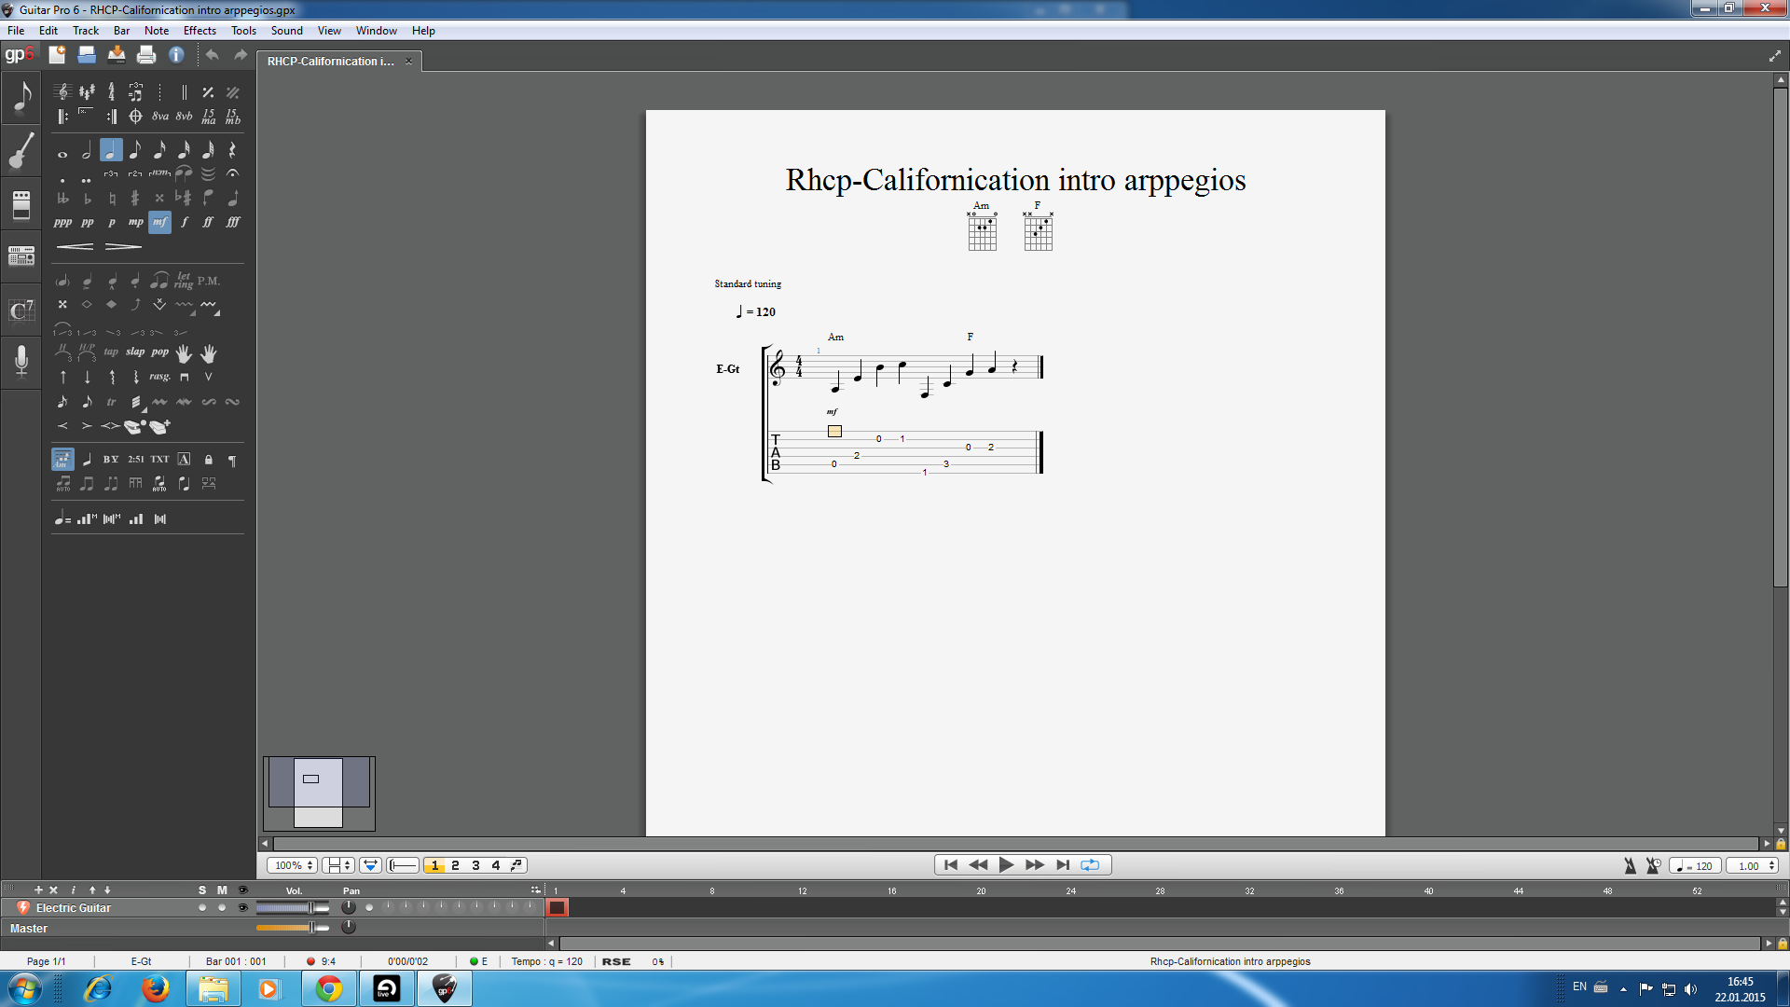Open the Sound menu
Viewport: 1790px width, 1007px height.
point(287,31)
